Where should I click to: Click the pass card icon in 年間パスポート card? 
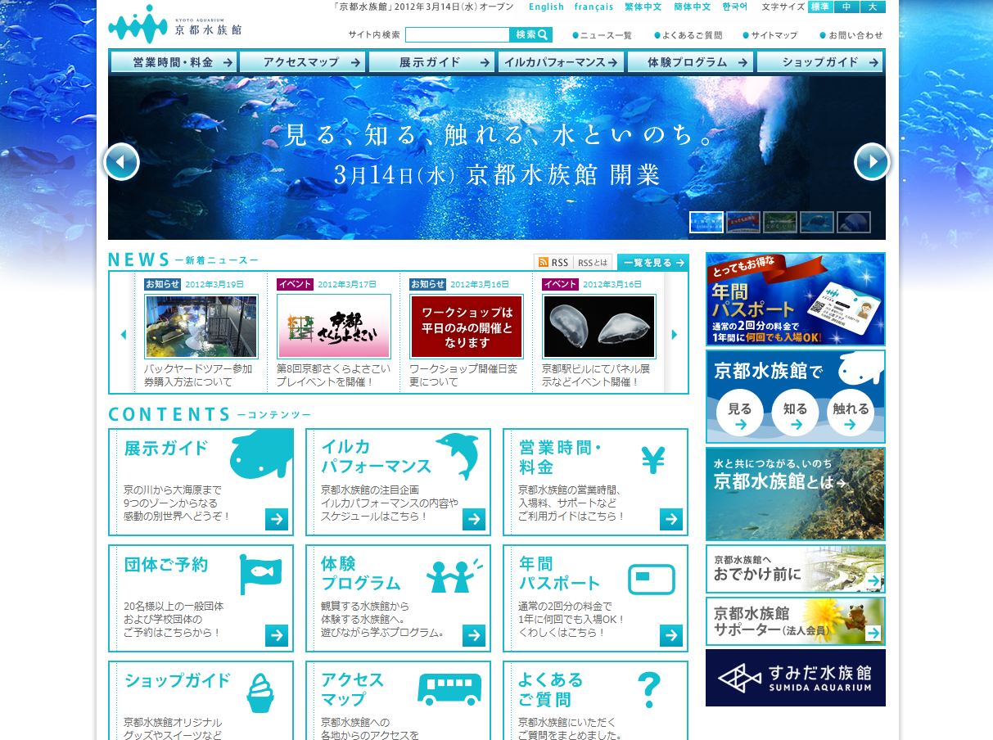click(x=652, y=580)
